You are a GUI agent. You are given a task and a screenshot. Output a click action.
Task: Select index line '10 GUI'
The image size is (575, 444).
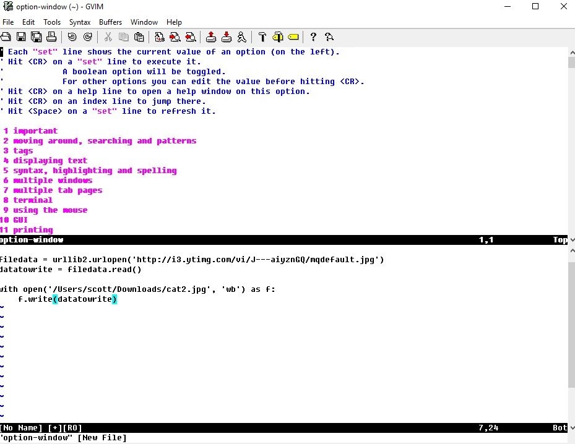pyautogui.click(x=14, y=220)
